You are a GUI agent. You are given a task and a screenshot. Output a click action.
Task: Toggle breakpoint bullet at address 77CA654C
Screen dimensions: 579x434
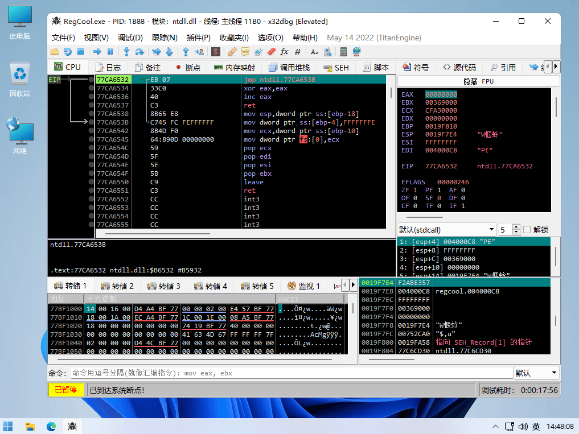coord(91,148)
